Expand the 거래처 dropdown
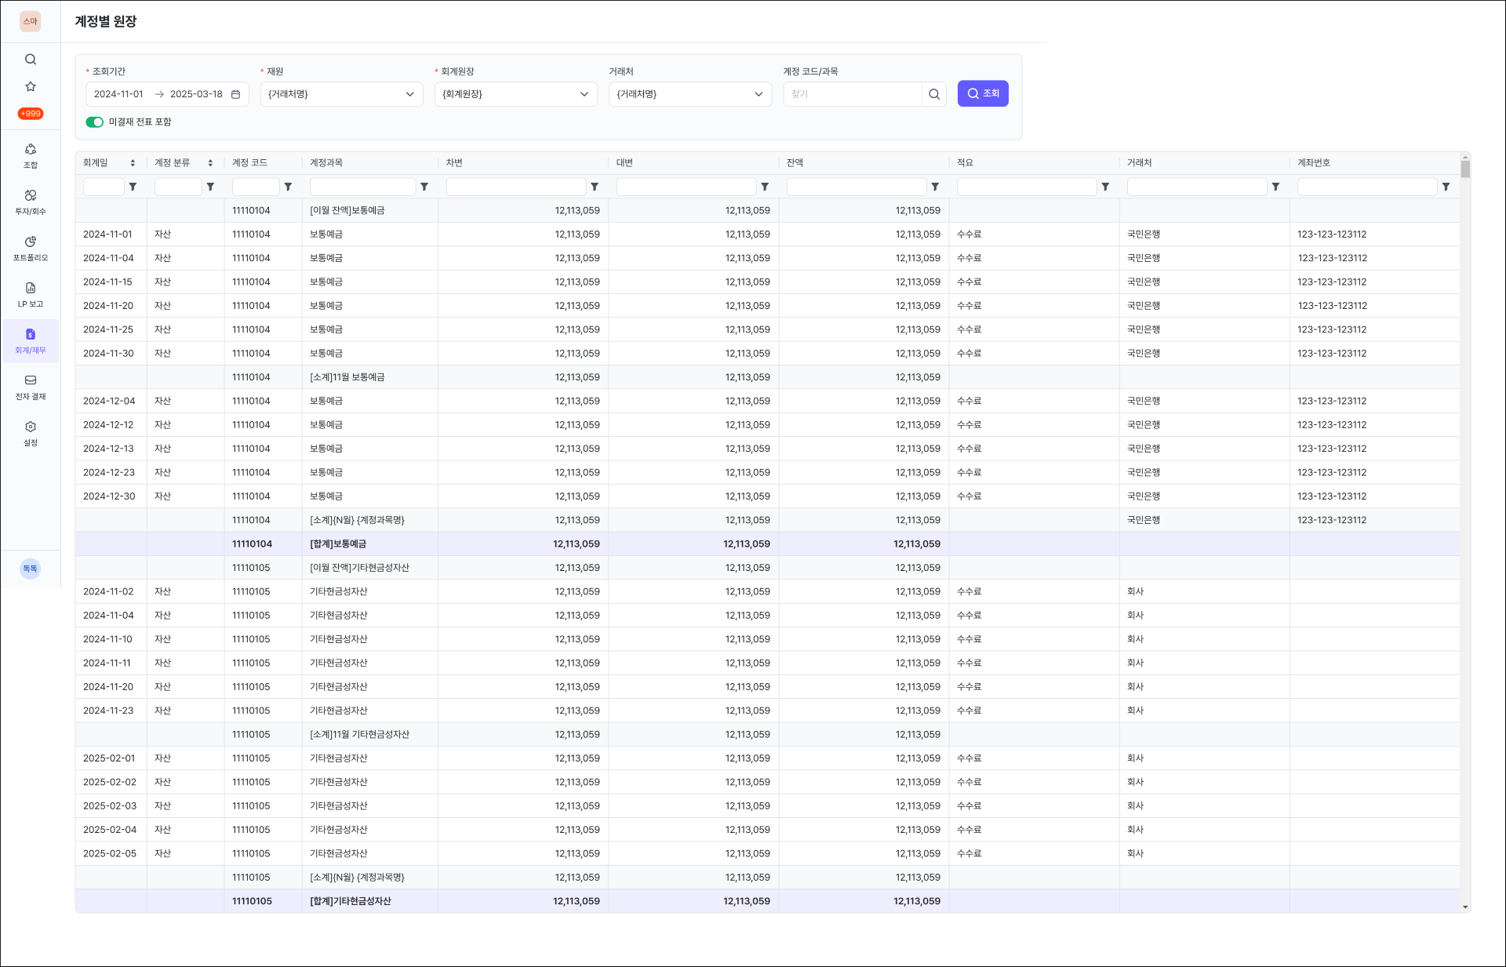Viewport: 1506px width, 967px height. [x=689, y=94]
